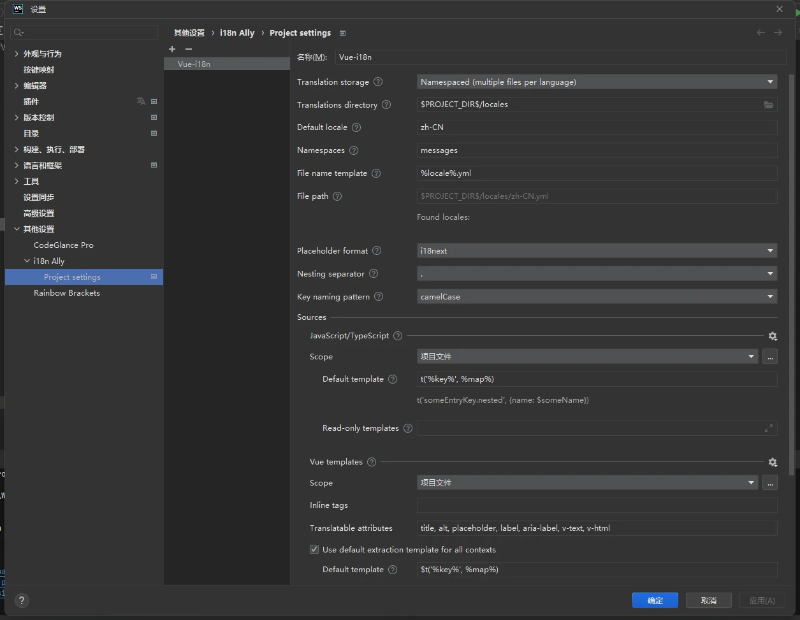This screenshot has height=620, width=800.
Task: Open the Vue templates gear settings icon
Action: [773, 462]
